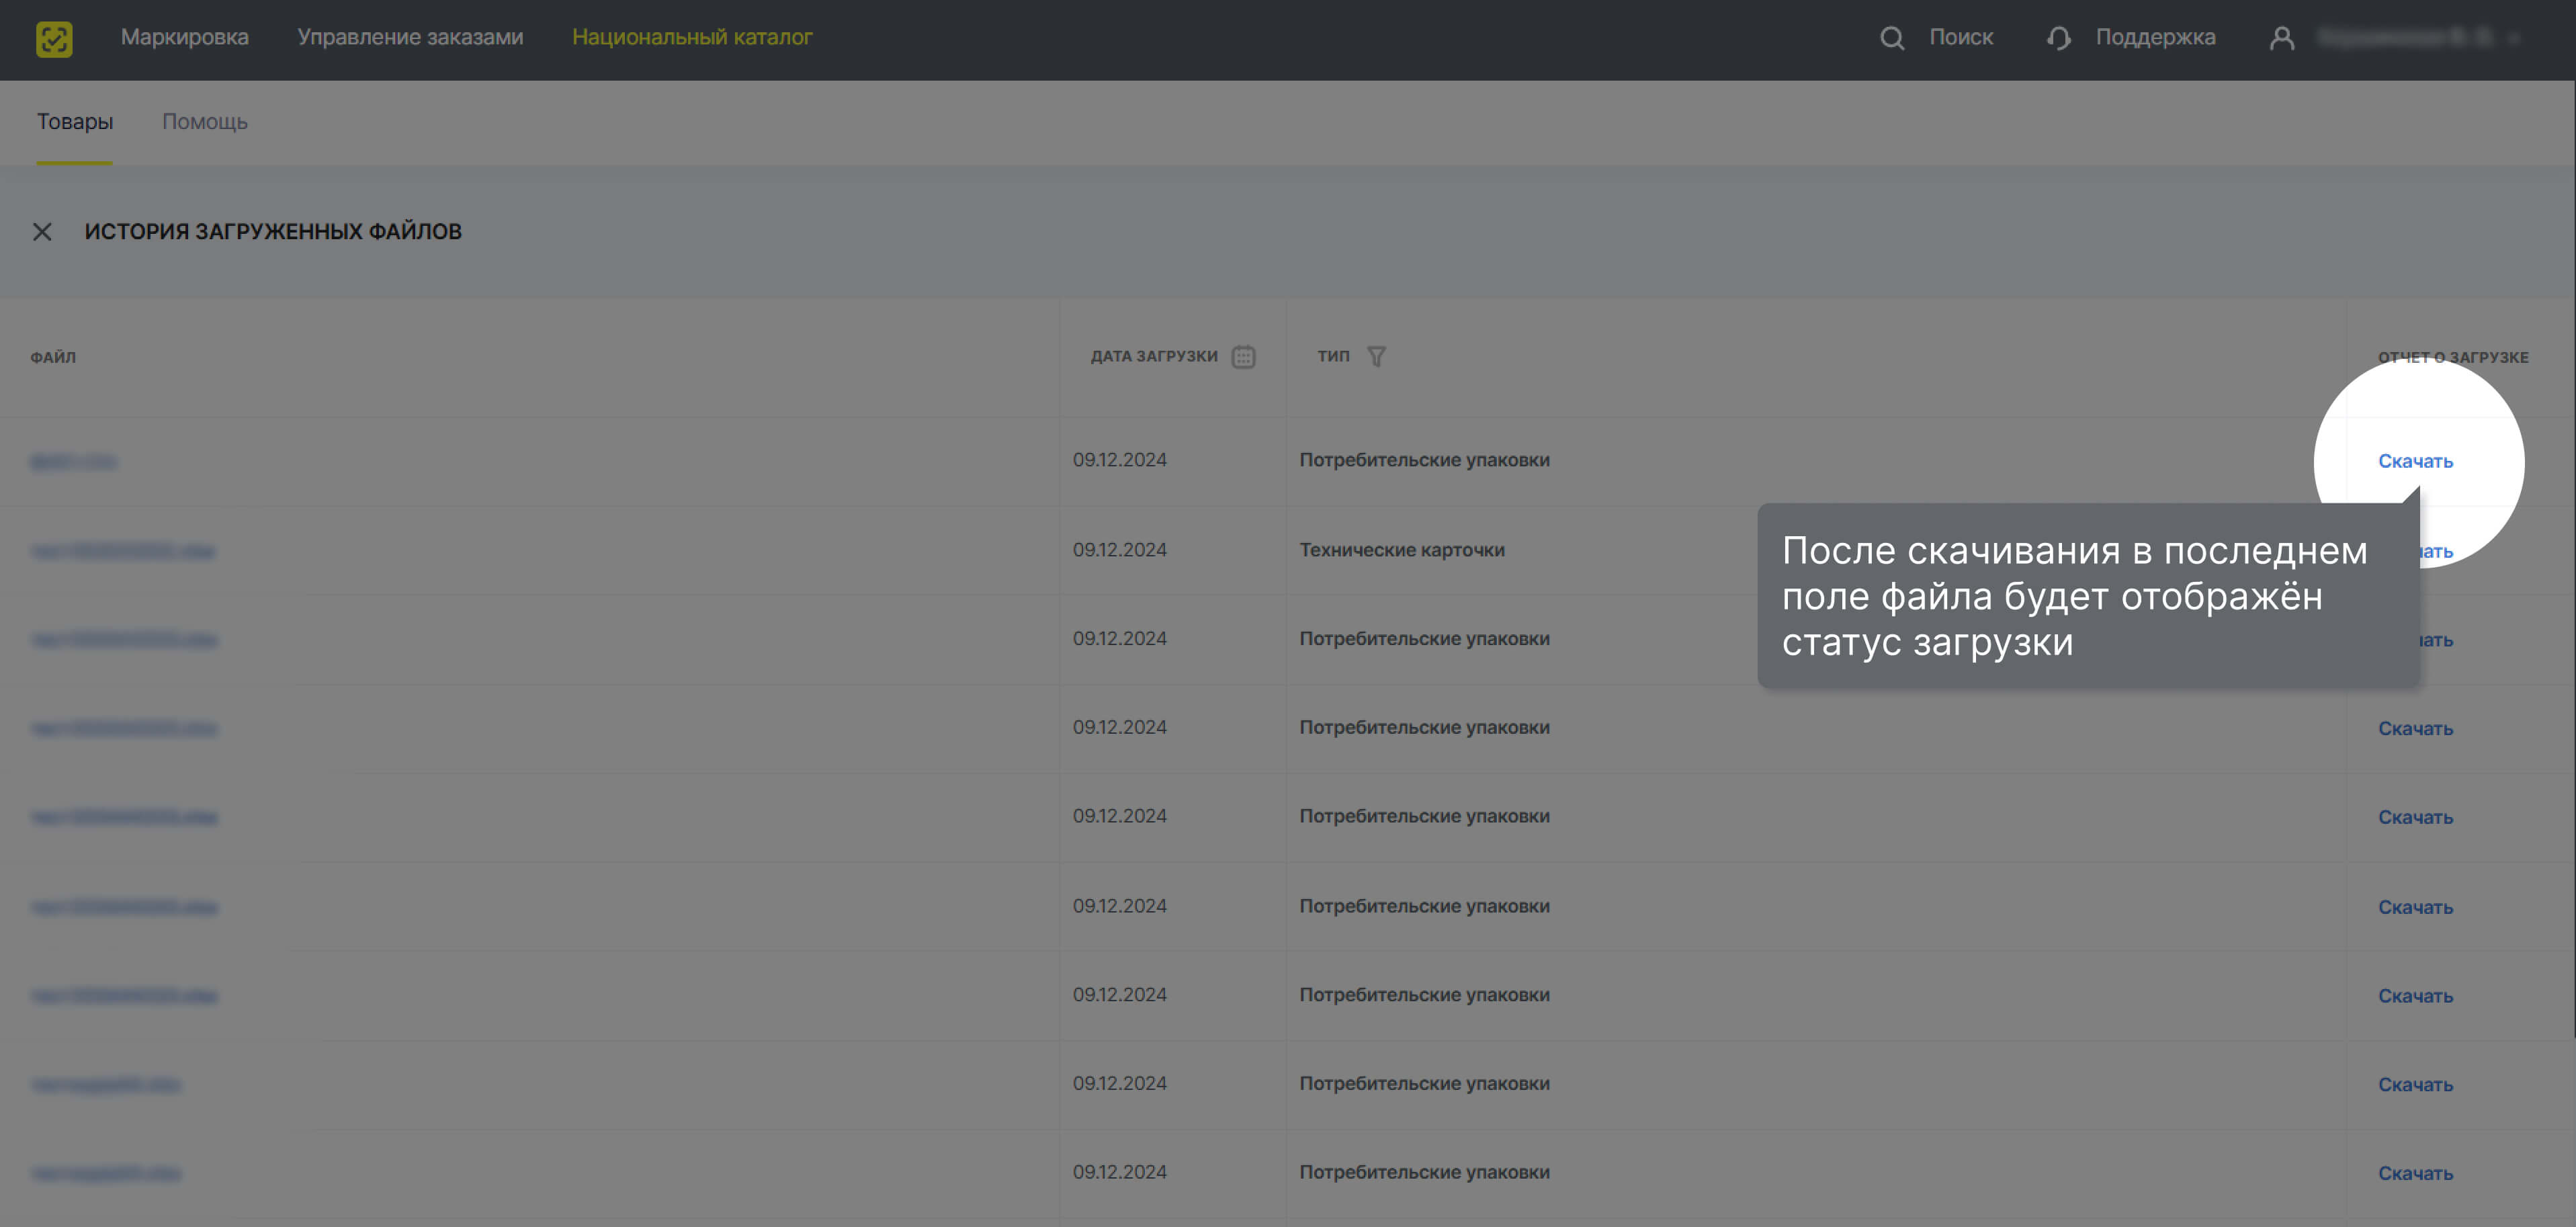
Task: Open the upload date calendar filter
Action: (1243, 357)
